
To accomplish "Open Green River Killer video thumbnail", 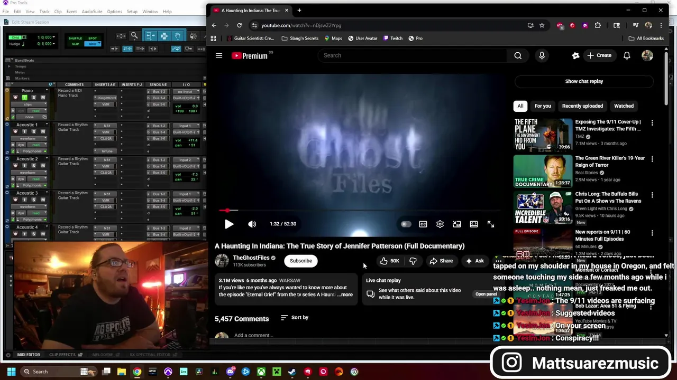I will [543, 171].
